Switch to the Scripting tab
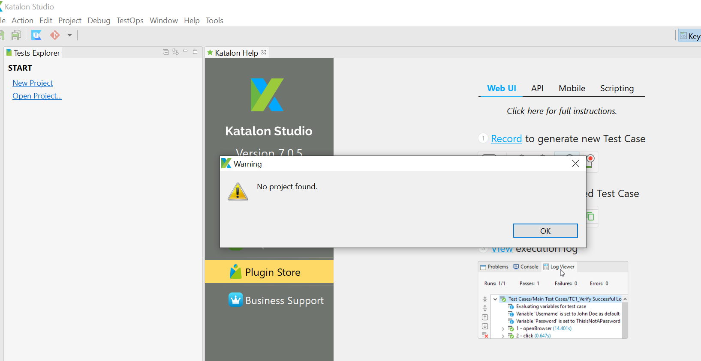701x361 pixels. point(617,88)
